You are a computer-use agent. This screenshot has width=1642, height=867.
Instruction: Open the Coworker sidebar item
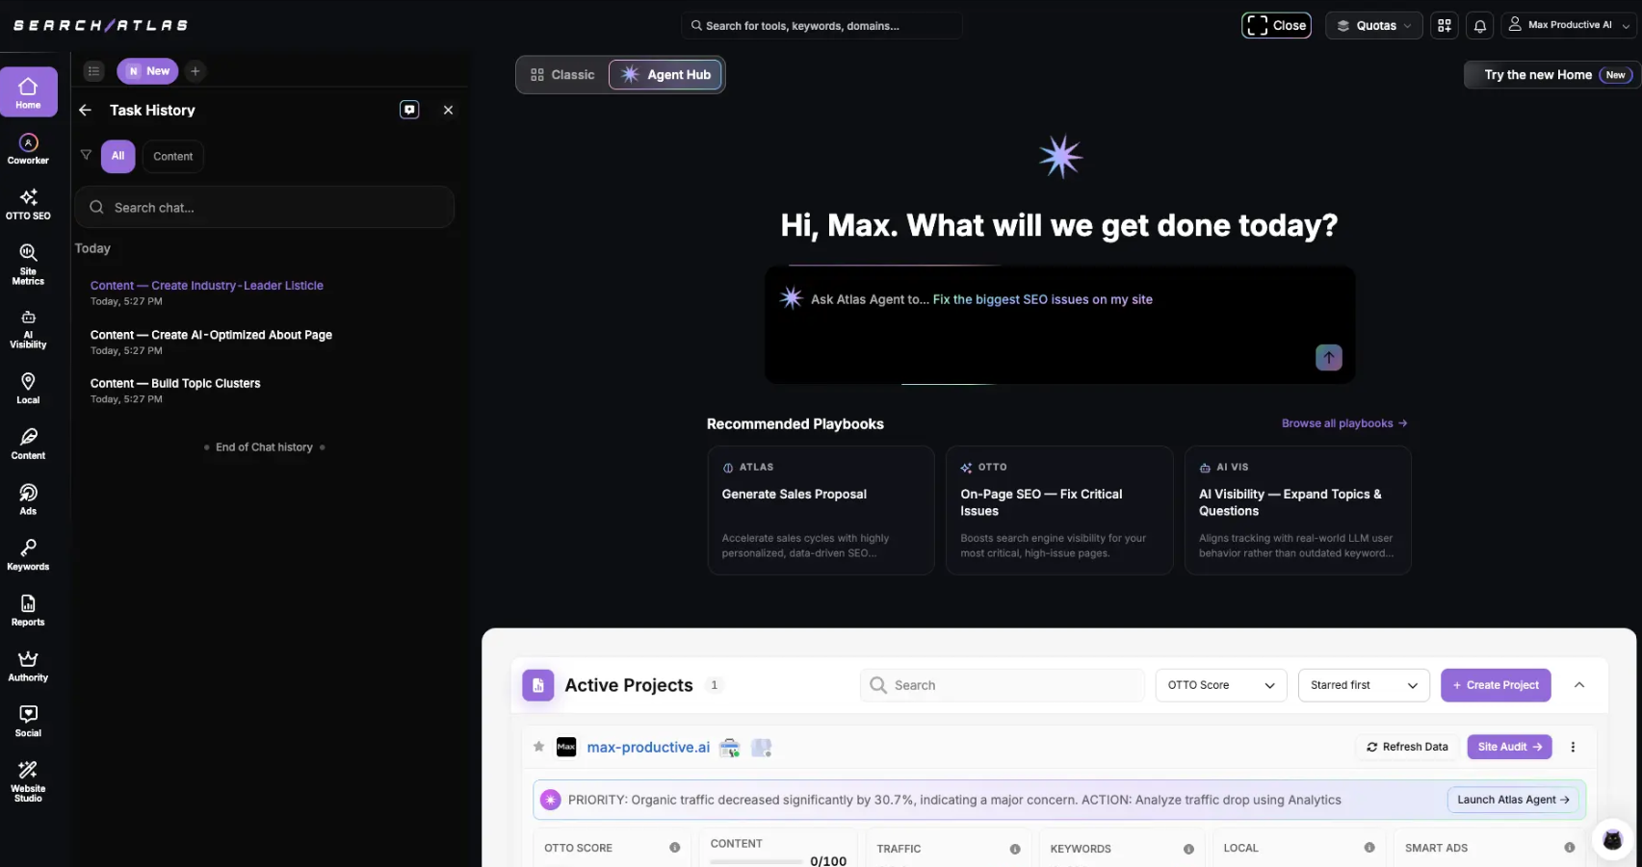28,149
